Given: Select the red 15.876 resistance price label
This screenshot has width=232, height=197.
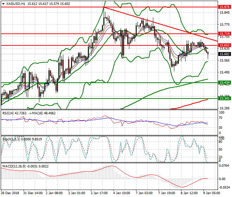Looking at the screenshot, I should (225, 7).
